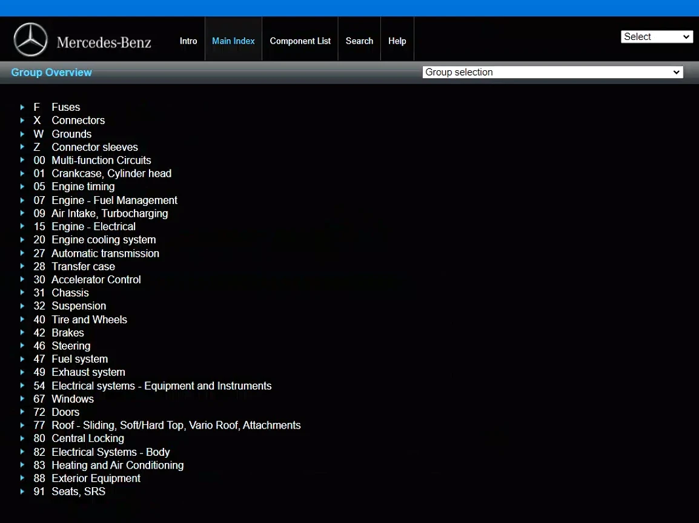Click the arrow next to 31 Chassis
This screenshot has width=699, height=523.
22,293
